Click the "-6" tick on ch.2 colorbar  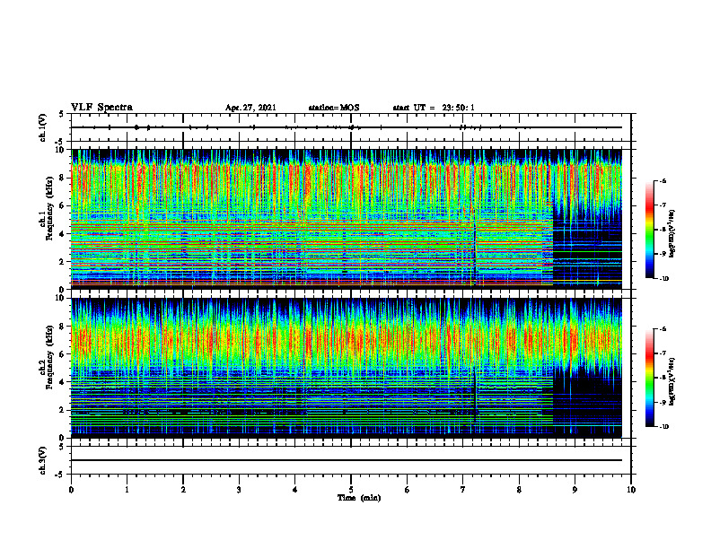coord(663,329)
